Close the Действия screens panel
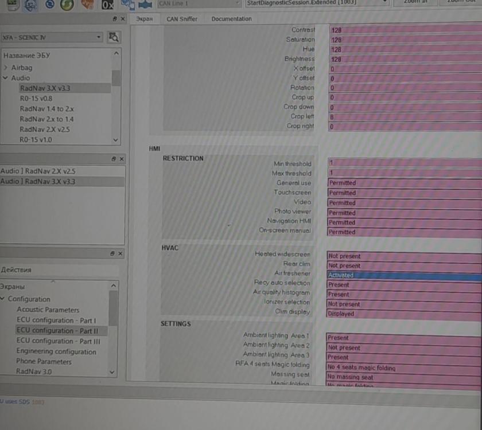482x430 pixels. tap(120, 253)
